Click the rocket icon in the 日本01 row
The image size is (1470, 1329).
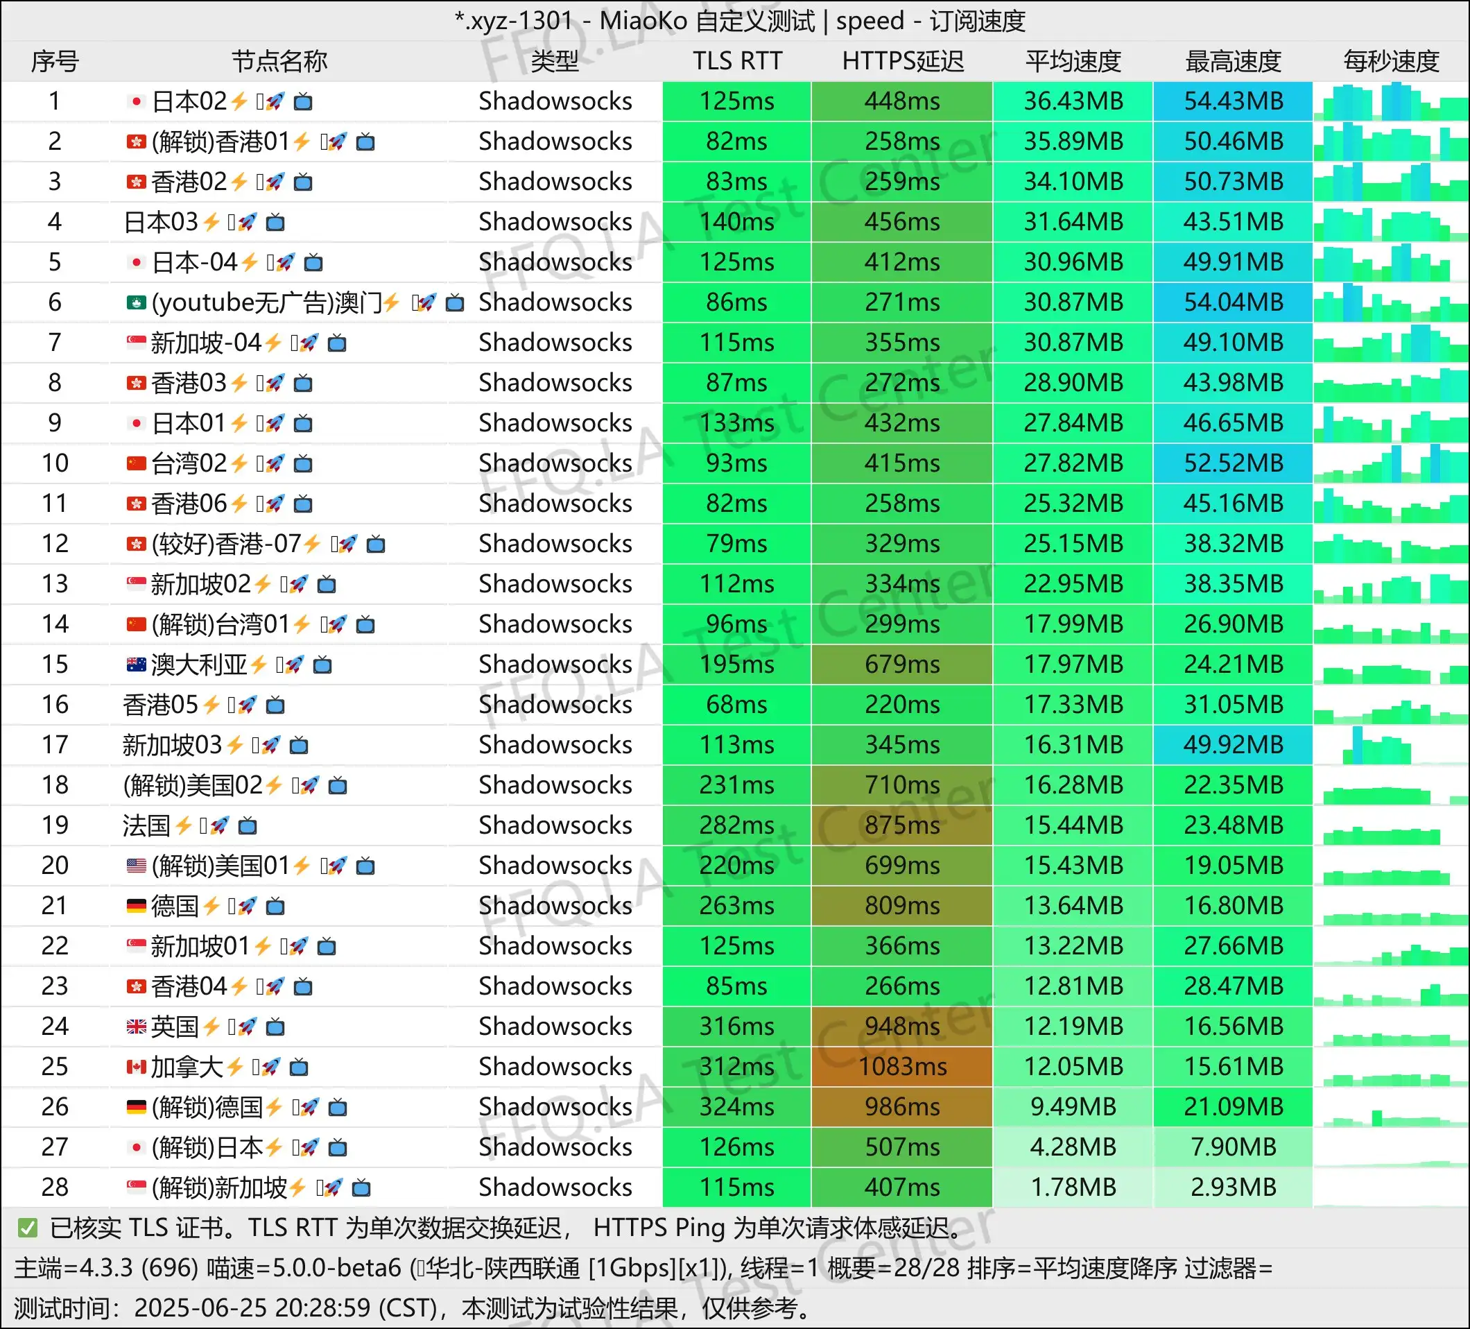point(275,423)
